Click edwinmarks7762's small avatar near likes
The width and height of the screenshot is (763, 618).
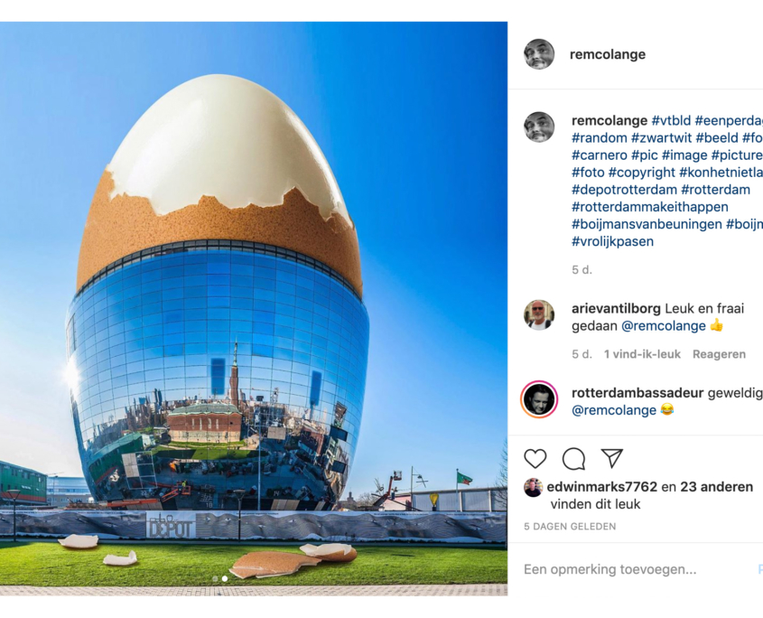533,488
